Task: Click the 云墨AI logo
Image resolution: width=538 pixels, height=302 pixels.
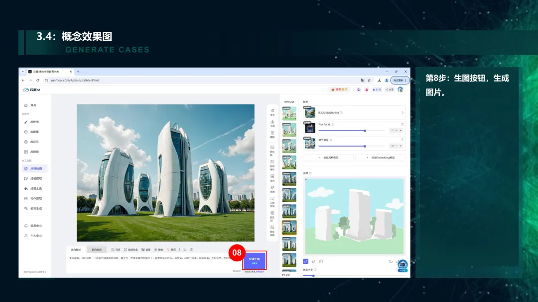Action: [31, 89]
